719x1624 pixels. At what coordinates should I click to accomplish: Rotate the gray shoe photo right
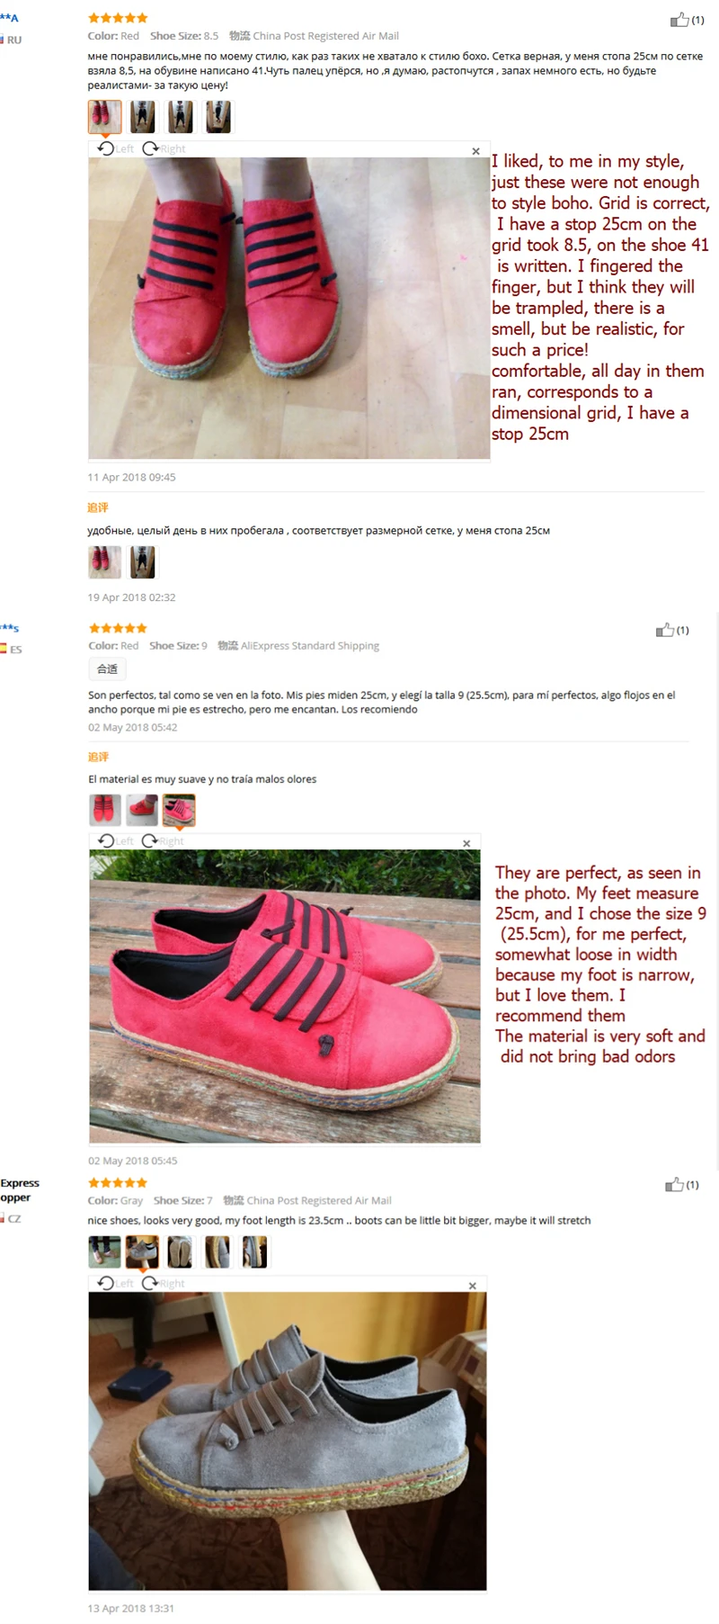point(164,1283)
